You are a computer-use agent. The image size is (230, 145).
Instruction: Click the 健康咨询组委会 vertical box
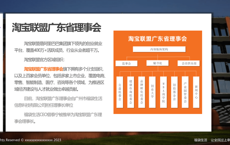click(x=131, y=92)
